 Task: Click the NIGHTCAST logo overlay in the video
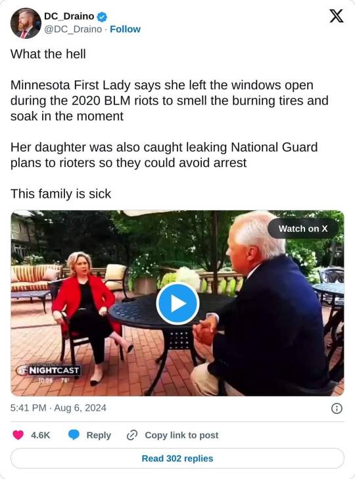(x=49, y=370)
